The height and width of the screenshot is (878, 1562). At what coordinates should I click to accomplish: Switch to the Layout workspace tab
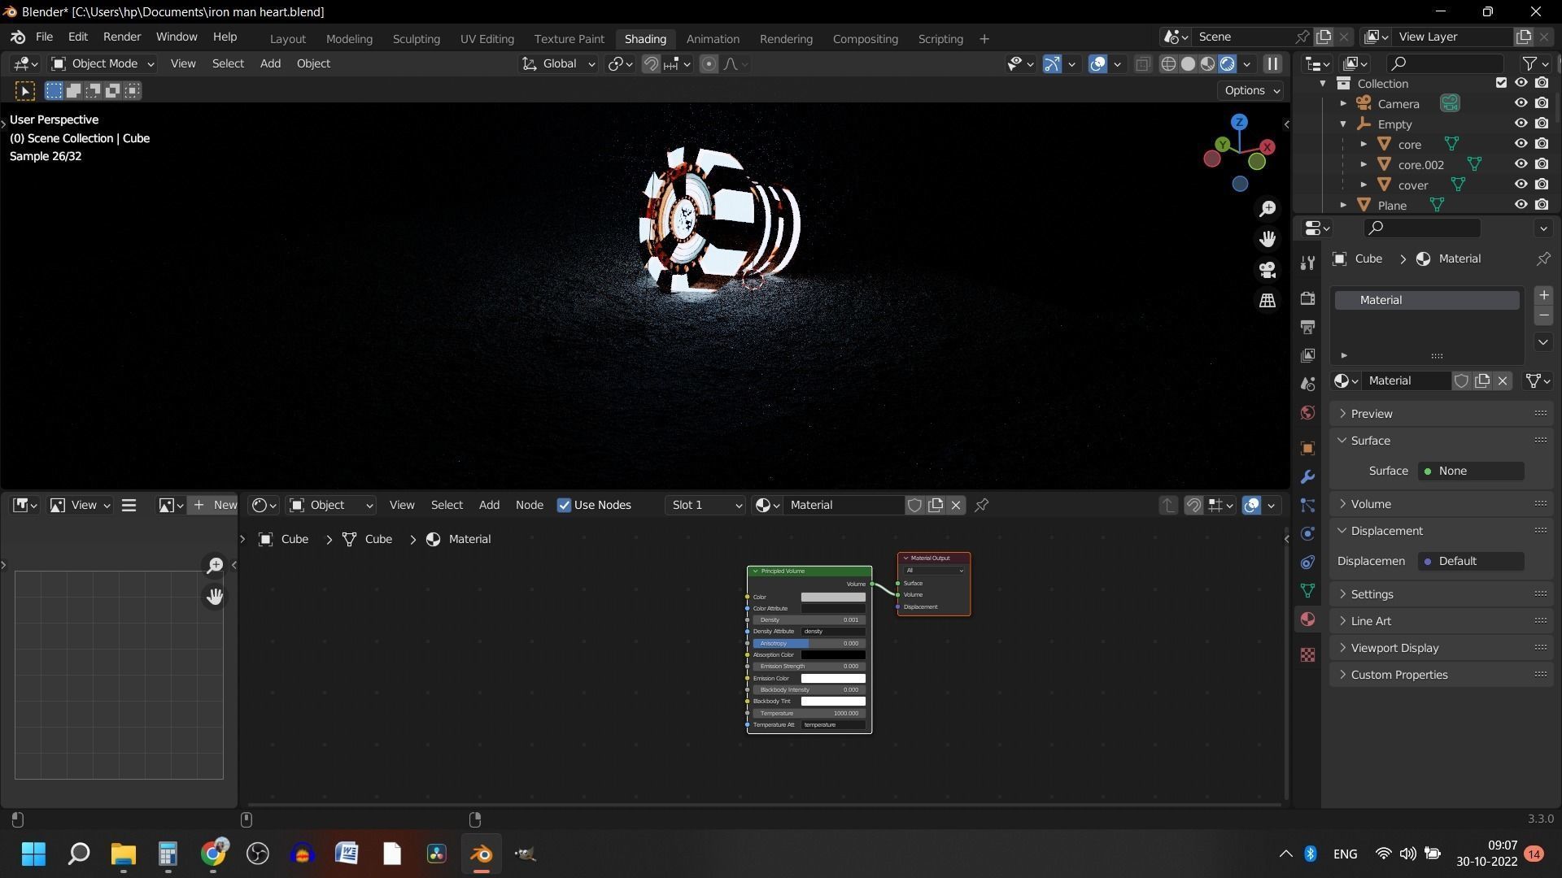[288, 39]
